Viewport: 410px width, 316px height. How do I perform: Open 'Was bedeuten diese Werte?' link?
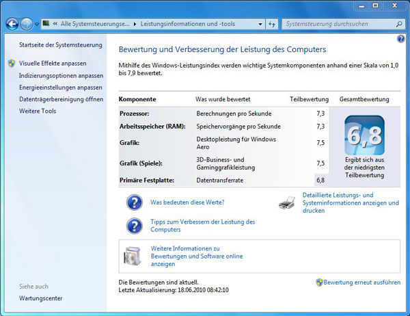tap(187, 202)
